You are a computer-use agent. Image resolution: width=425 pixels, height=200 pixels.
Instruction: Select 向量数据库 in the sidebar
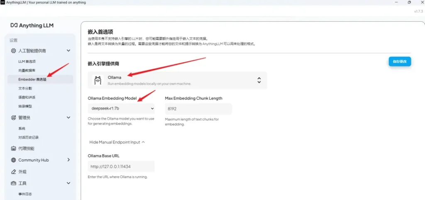click(27, 70)
